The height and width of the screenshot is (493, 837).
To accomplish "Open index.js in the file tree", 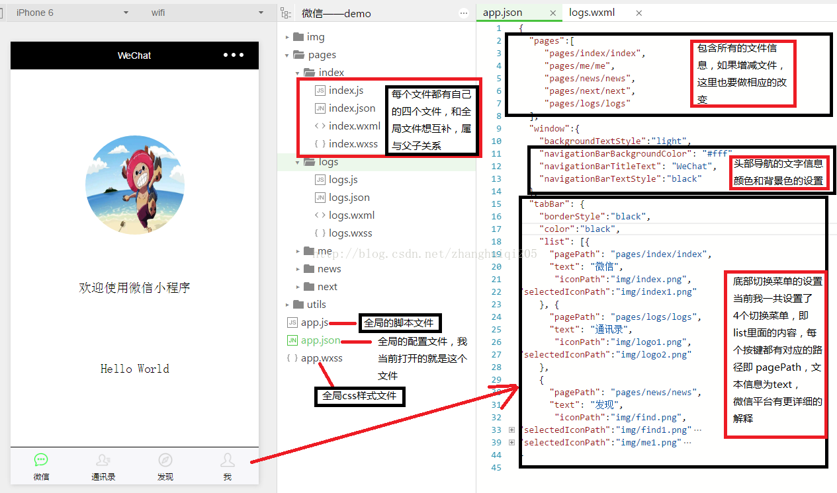I will point(346,91).
